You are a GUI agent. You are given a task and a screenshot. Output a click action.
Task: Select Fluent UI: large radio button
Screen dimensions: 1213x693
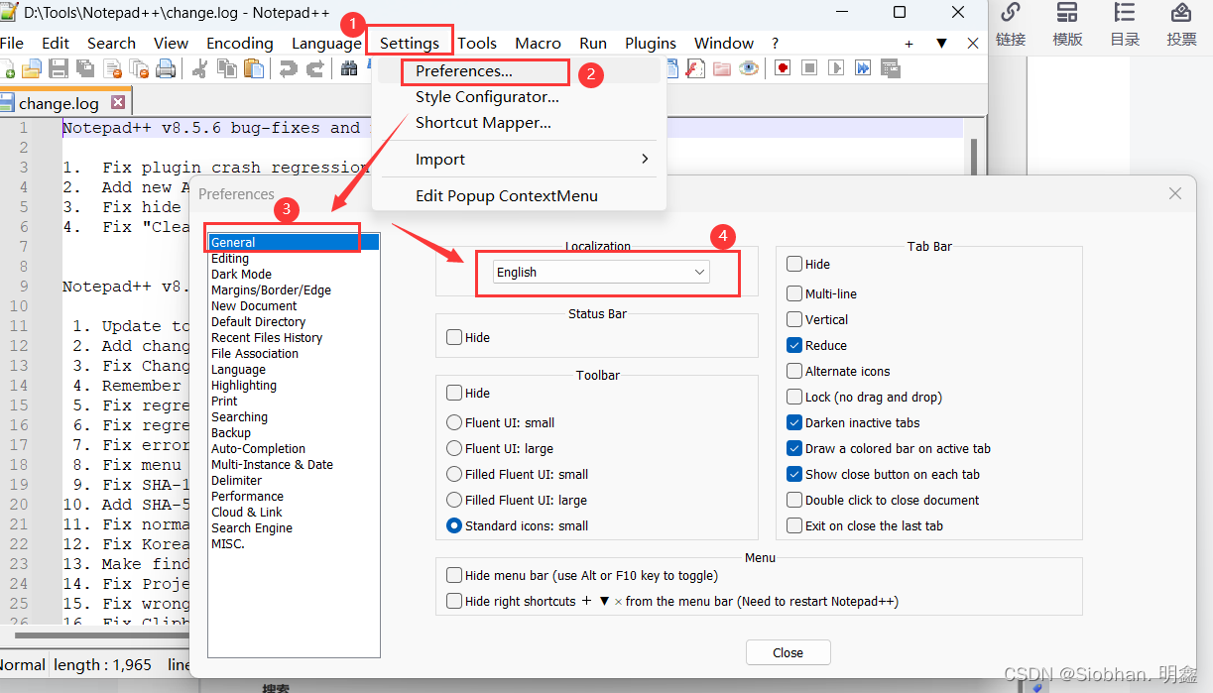(x=454, y=448)
